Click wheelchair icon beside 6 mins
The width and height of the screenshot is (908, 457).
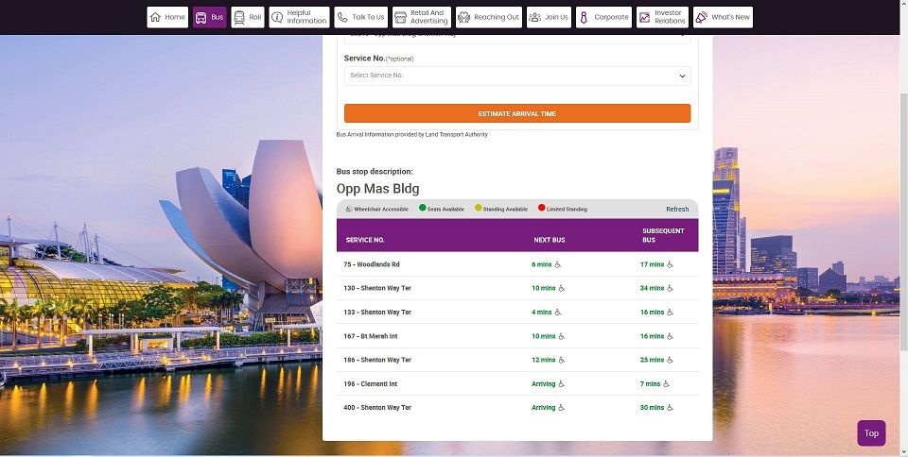point(558,264)
